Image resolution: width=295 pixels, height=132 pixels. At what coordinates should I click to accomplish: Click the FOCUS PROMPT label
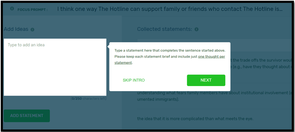point(33,9)
